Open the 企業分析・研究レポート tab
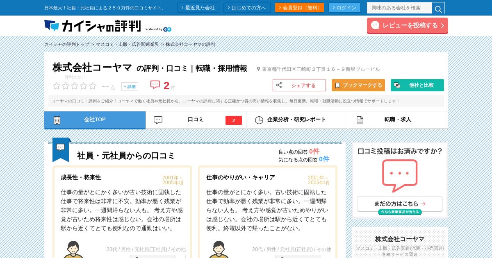Screen dimensions: 492x258 296,120
